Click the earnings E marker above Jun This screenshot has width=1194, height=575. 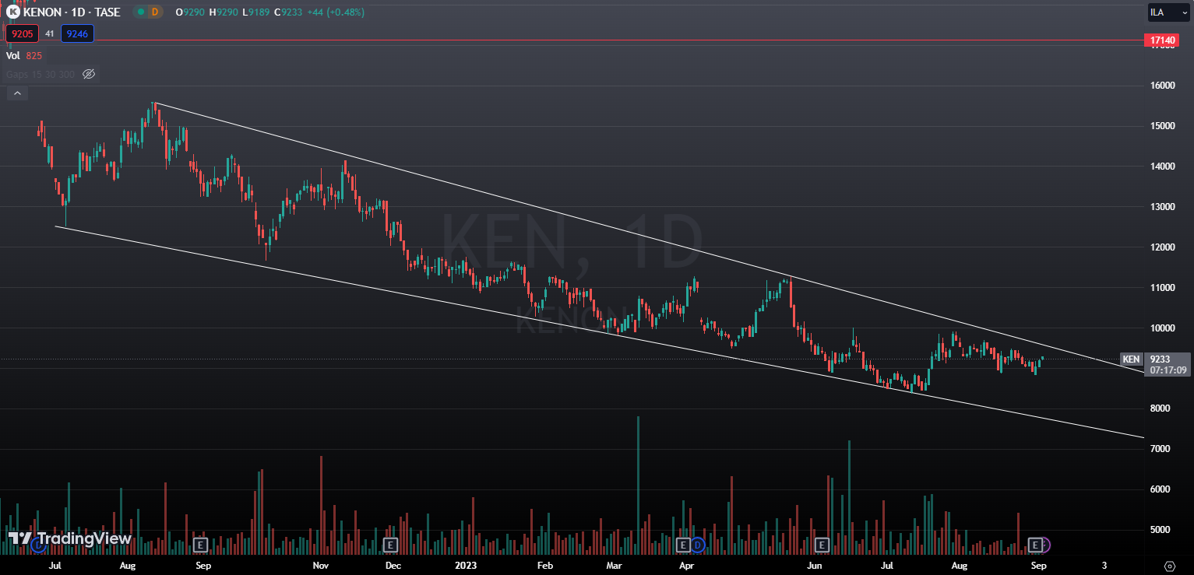(821, 545)
